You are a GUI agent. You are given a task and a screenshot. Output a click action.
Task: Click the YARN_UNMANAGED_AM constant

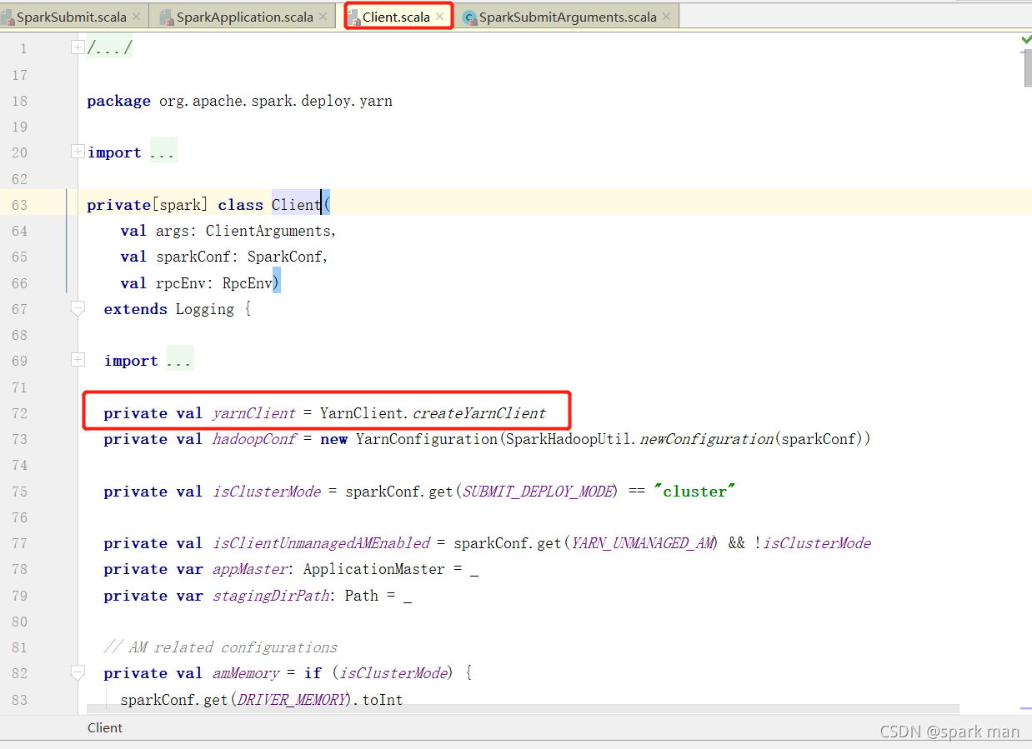pos(643,543)
